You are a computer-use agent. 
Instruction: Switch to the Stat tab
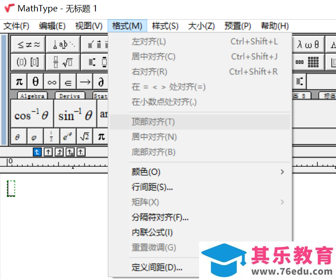click(x=100, y=96)
